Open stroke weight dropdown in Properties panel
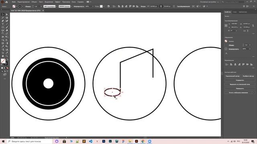The width and height of the screenshot is (257, 144). coord(250,45)
